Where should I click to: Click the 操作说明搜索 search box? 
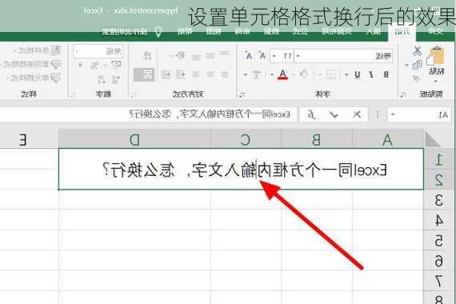125,32
